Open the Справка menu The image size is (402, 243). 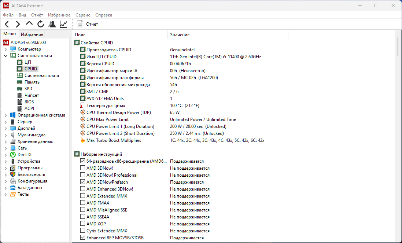point(104,15)
